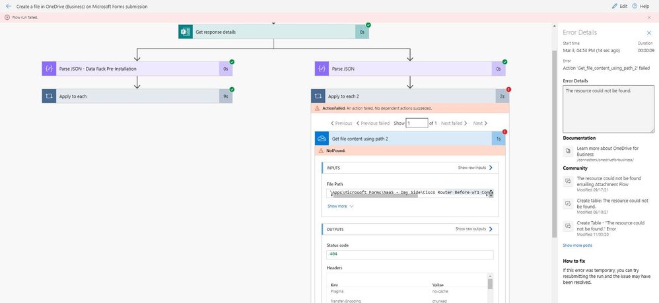Screen dimensions: 659x303
Task: Click chat icon beside emailing Attachment Flow post
Action: (568, 181)
